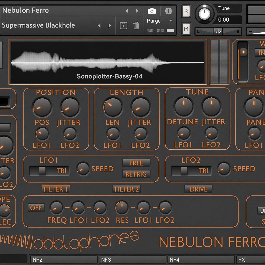This screenshot has width=265, height=265.
Task: Click the pan center icon
Action: point(218,31)
